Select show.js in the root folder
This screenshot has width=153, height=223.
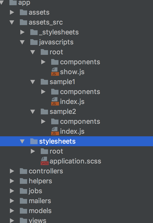(72, 72)
